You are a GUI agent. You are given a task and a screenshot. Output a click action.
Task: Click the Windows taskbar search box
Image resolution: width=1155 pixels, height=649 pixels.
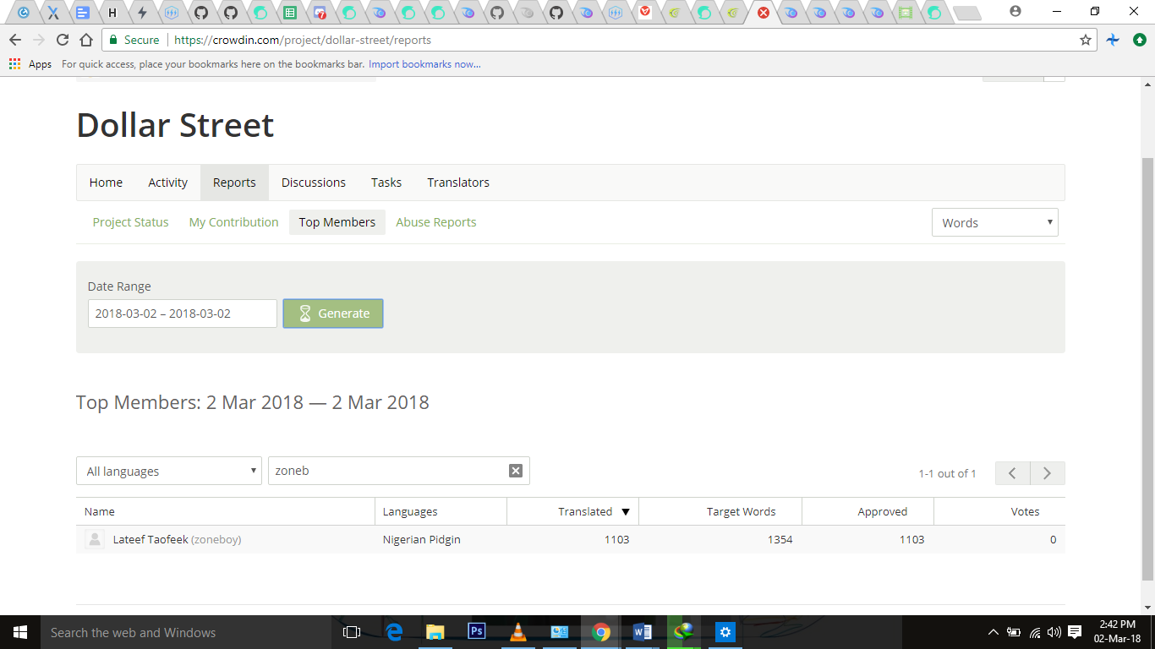[186, 632]
